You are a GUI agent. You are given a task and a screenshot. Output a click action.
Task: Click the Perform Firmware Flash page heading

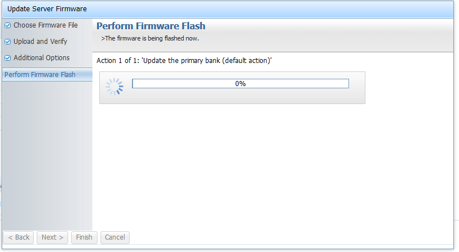[151, 26]
